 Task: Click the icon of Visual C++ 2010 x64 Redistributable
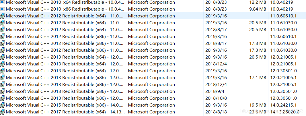coord(3,2)
